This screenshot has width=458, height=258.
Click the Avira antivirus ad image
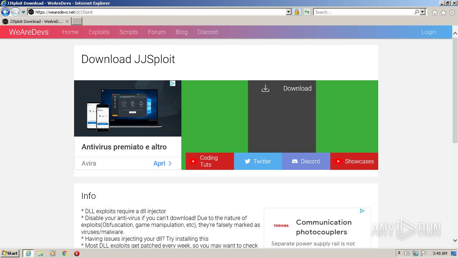coord(128,108)
